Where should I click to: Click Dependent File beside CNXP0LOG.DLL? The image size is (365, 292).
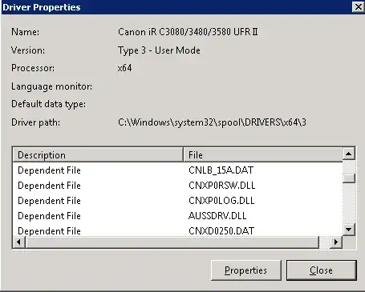pos(49,201)
